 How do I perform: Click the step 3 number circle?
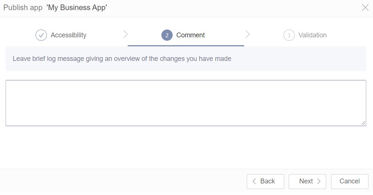pos(289,35)
